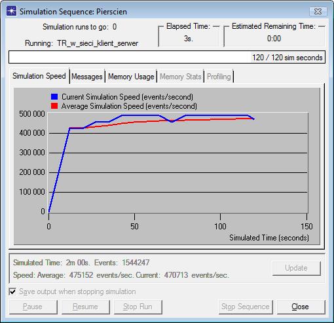This screenshot has width=334, height=323.
Task: Click the '150' x-axis tick label
Action: click(306, 226)
